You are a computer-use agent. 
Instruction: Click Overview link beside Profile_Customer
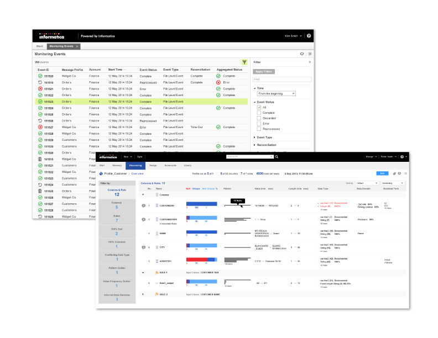pyautogui.click(x=138, y=173)
